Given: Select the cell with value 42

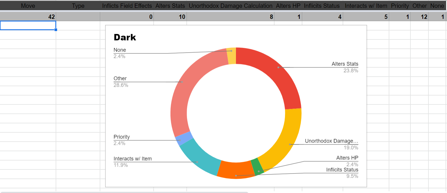Looking at the screenshot, I should pyautogui.click(x=28, y=17).
